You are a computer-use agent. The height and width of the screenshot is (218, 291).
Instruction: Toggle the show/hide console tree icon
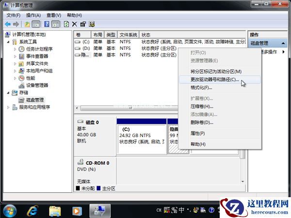click(36, 24)
